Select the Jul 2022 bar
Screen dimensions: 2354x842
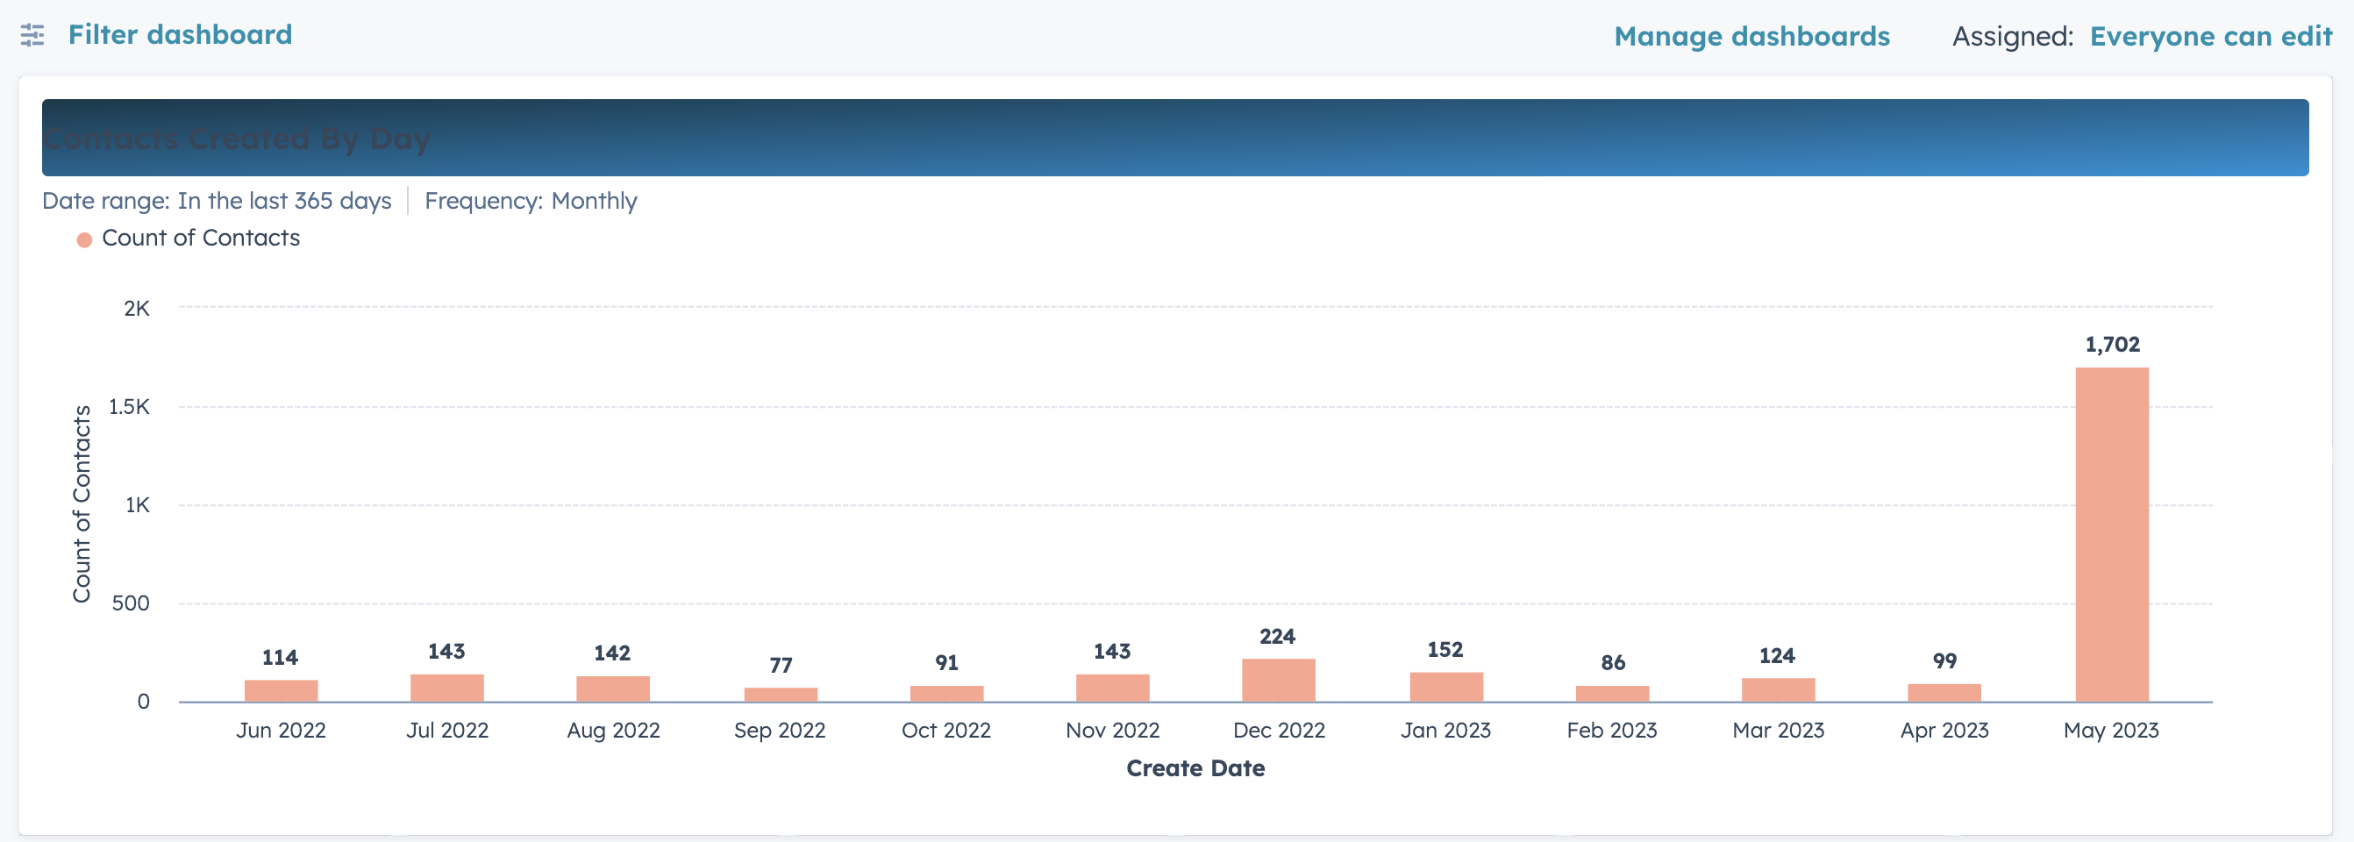point(447,689)
